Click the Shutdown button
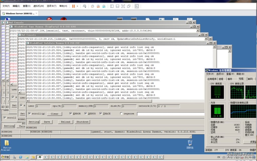257x161 pixels. [82, 122]
